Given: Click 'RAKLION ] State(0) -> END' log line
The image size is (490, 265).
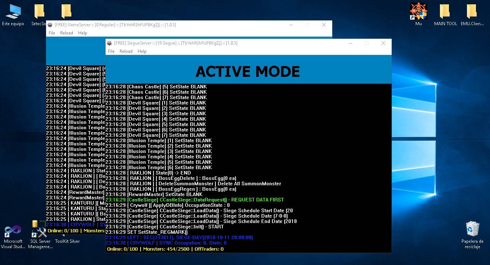Looking at the screenshot, I should pos(148,173).
